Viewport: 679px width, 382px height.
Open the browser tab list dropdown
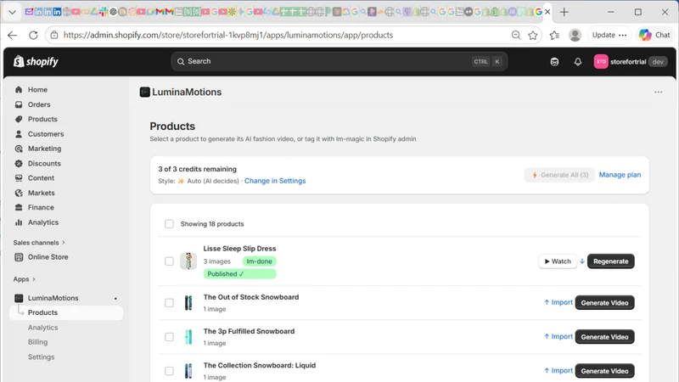(12, 12)
